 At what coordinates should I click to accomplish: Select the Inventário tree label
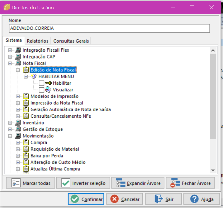point(33,123)
